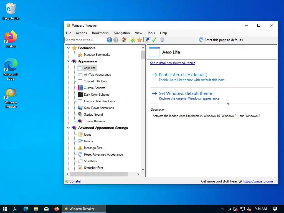Click the Message Font warning icon
Screen dimensions: 284x213
tap(80, 148)
